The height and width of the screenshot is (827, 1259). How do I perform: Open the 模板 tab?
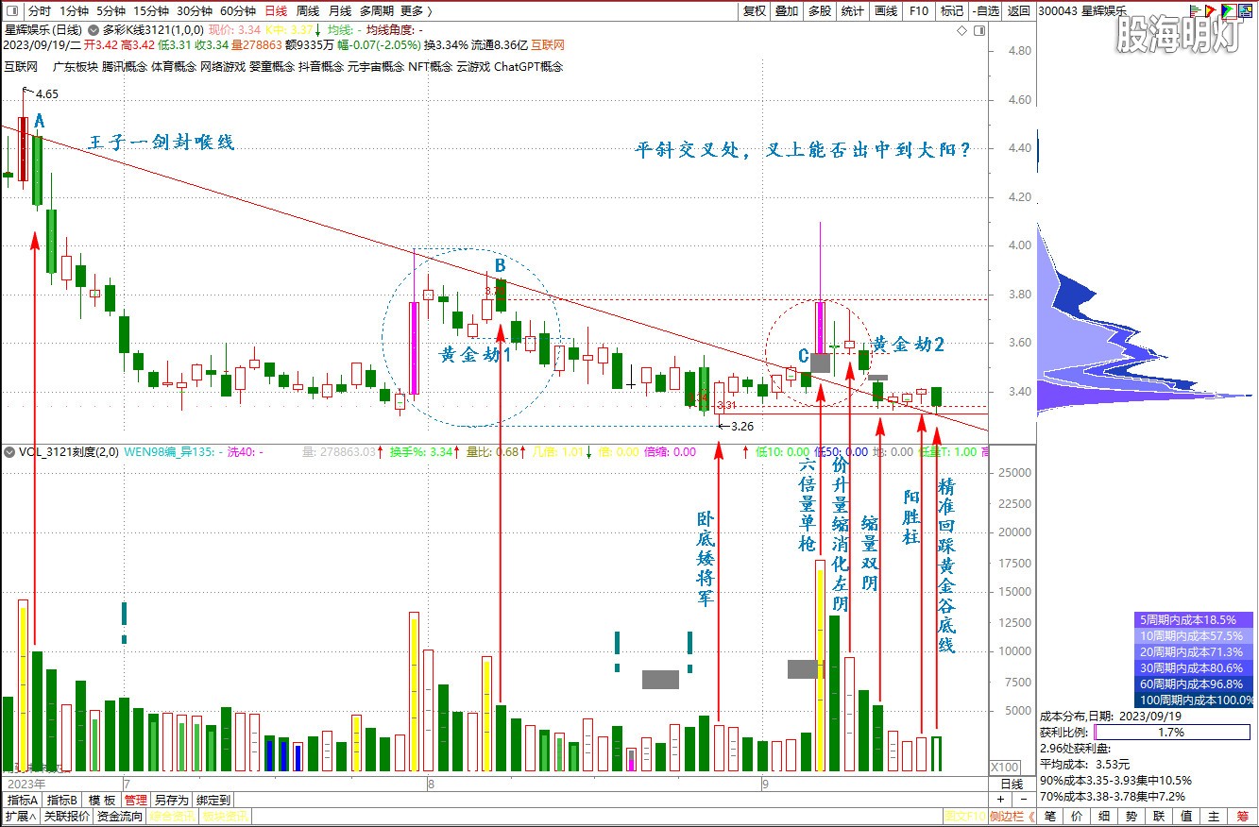pyautogui.click(x=102, y=800)
